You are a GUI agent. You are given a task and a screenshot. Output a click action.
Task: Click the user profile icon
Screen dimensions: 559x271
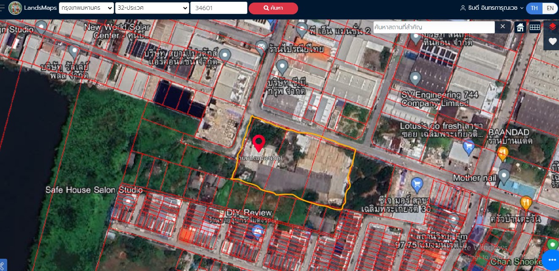tap(463, 8)
